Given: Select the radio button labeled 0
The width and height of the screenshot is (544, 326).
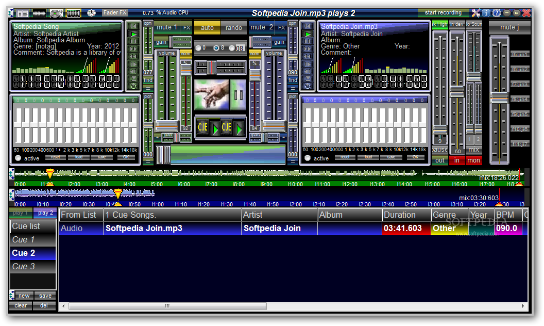Looking at the screenshot, I should pos(198,48).
